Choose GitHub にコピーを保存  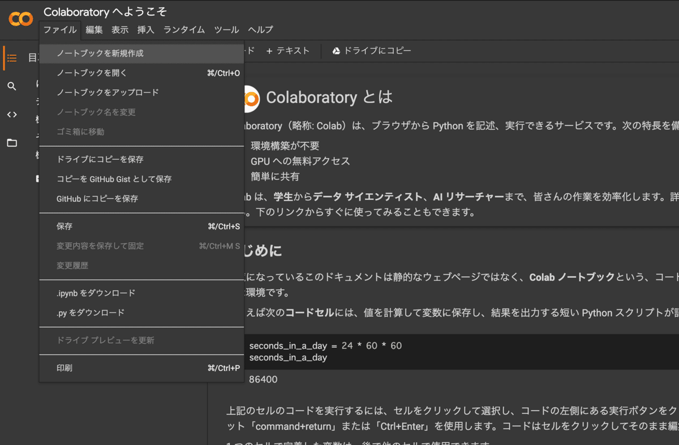pos(141,199)
